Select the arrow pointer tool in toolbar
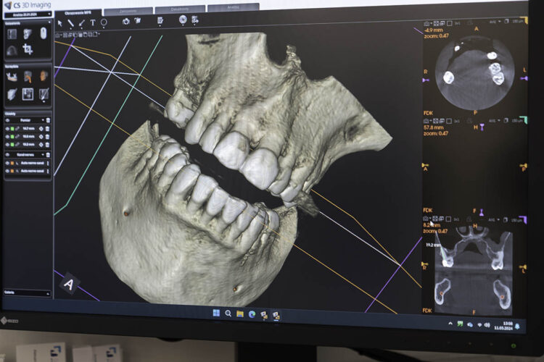 [61, 22]
